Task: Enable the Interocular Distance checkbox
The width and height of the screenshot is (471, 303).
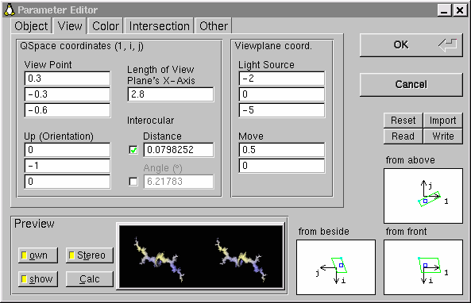Action: [x=133, y=150]
